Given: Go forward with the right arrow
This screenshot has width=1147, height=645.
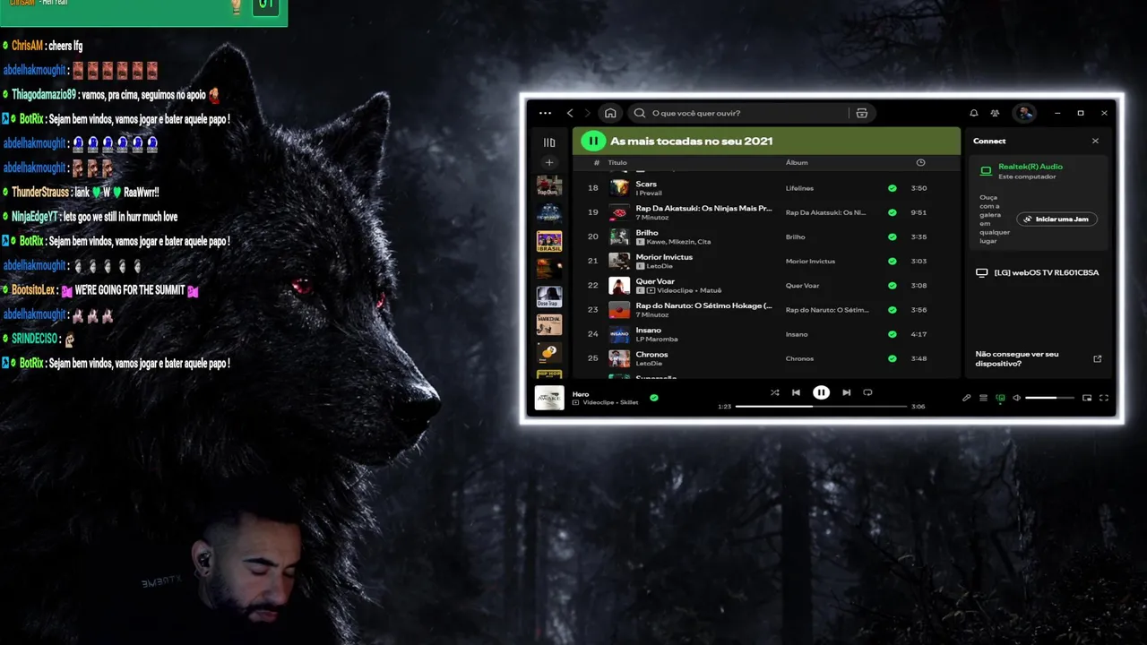Looking at the screenshot, I should point(588,113).
